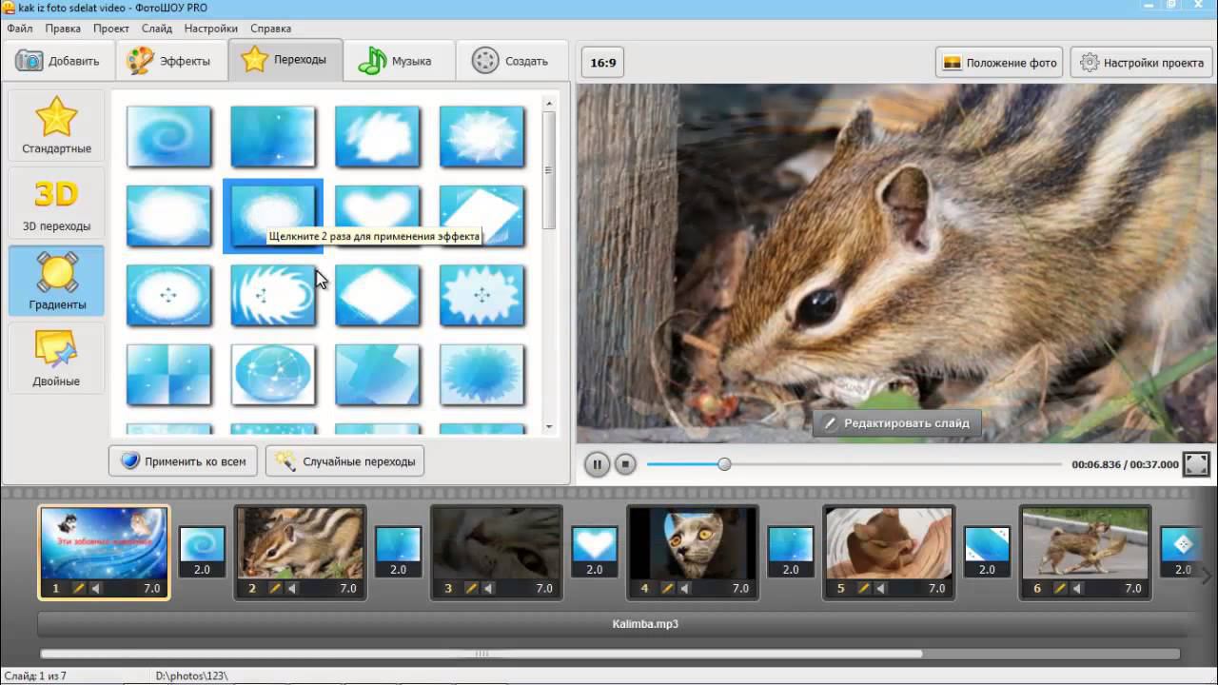
Task: Pick the oval with crosshair transition
Action: (168, 295)
